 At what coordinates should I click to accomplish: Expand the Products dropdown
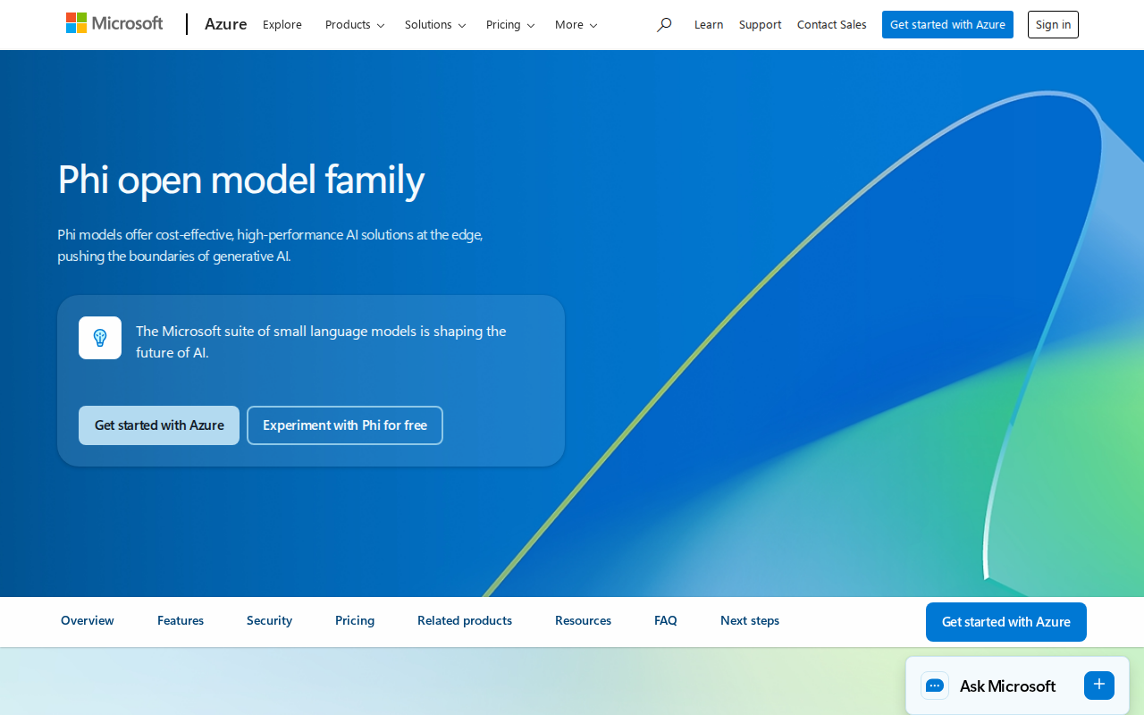coord(355,25)
